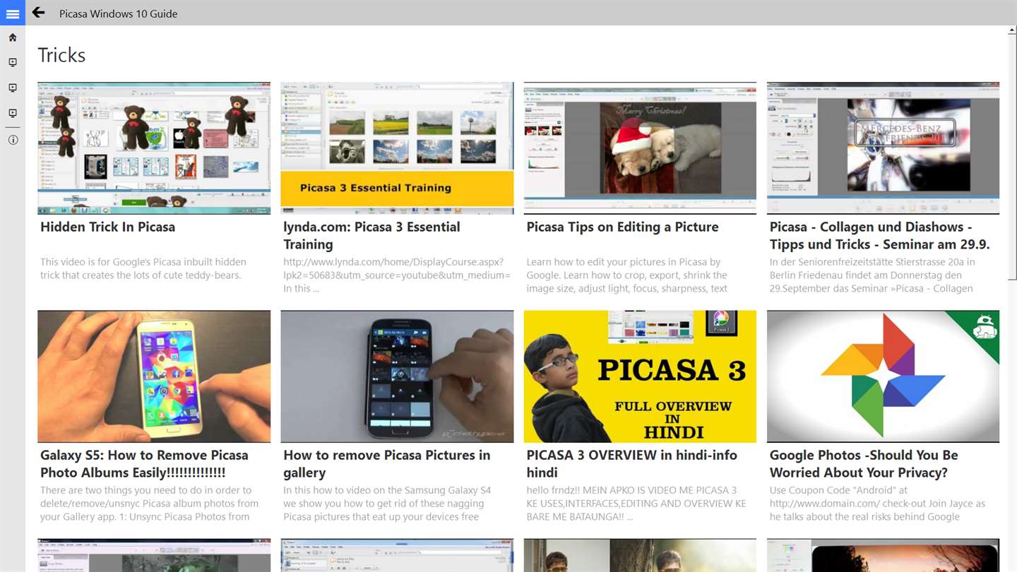This screenshot has height=572, width=1017.
Task: Open the video section icon just above the info icon
Action: [x=13, y=114]
